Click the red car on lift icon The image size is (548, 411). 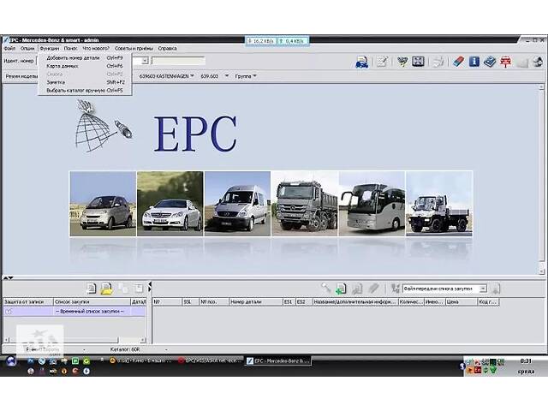coord(505,62)
